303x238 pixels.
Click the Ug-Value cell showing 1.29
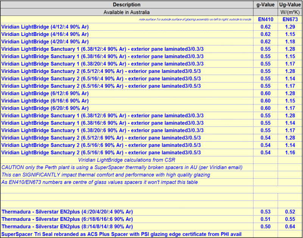(x=290, y=27)
